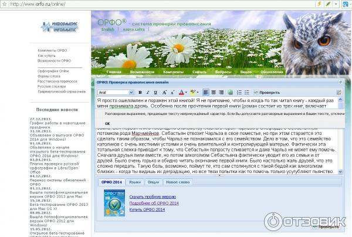
Task: Open Как купить in left sidebar
Action: (46, 55)
